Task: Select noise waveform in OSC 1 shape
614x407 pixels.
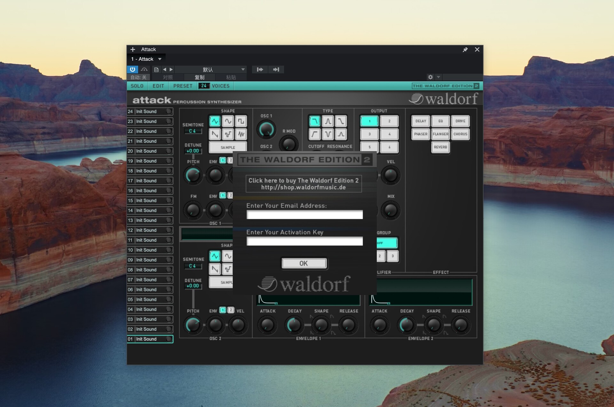Action: tap(241, 134)
